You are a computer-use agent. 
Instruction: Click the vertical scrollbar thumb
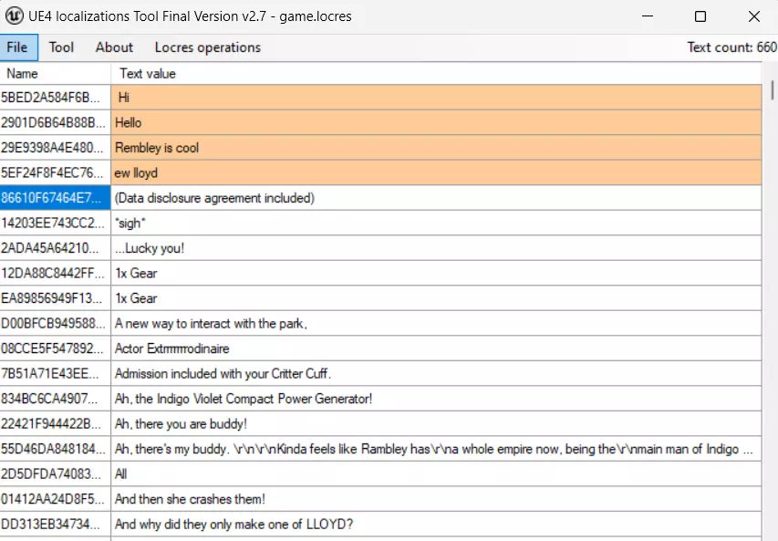coord(773,89)
